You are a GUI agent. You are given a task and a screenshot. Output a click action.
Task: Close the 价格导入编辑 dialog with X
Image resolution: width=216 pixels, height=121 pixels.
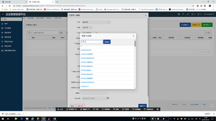tap(146, 15)
